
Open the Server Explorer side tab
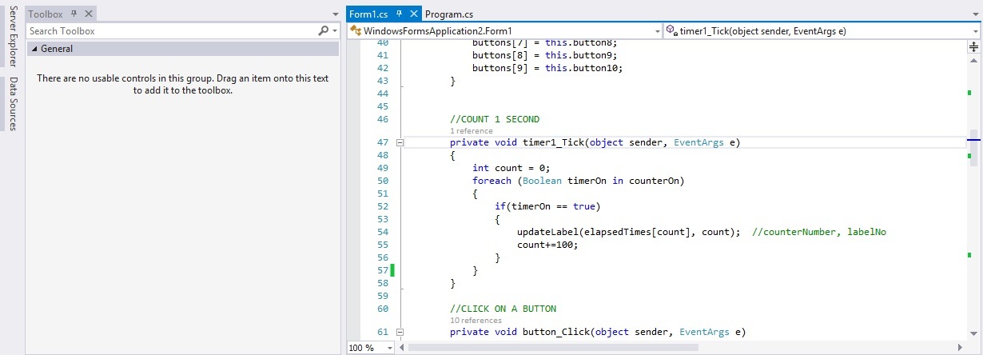coord(13,34)
